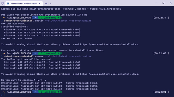This screenshot has width=174, height=97.
Task: Click the blue ~ path segment at the 08:22:43 prompt
Action: click(x=35, y=53)
